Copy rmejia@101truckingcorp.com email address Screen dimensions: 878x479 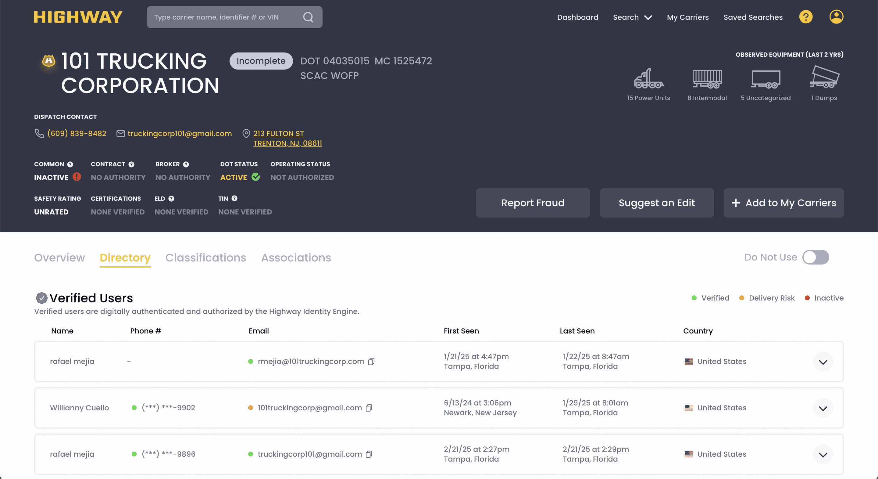click(372, 361)
